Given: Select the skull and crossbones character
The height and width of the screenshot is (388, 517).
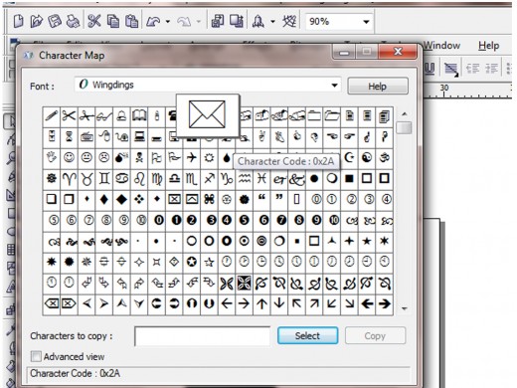Looking at the screenshot, I should (139, 157).
